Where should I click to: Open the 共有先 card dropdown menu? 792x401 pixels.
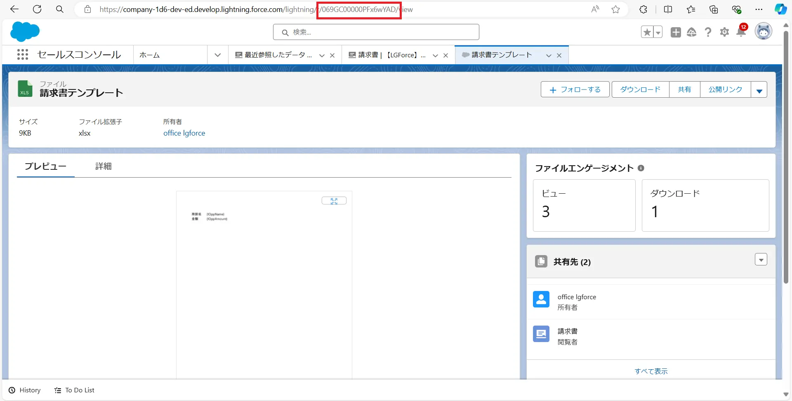(x=761, y=260)
